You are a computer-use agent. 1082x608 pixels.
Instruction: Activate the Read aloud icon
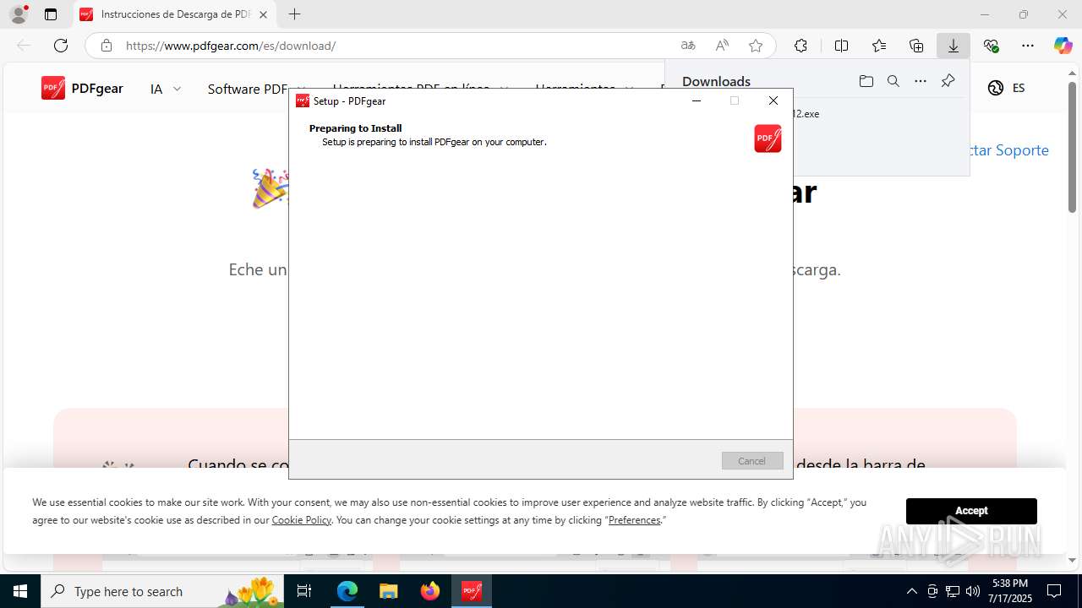pos(722,46)
